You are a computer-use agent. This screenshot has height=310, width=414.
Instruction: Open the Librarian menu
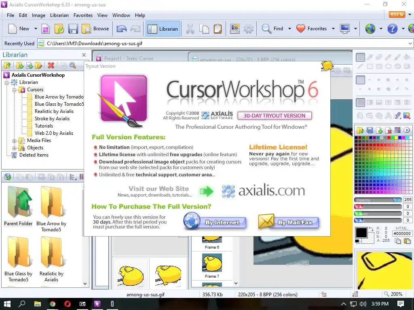pyautogui.click(x=59, y=15)
